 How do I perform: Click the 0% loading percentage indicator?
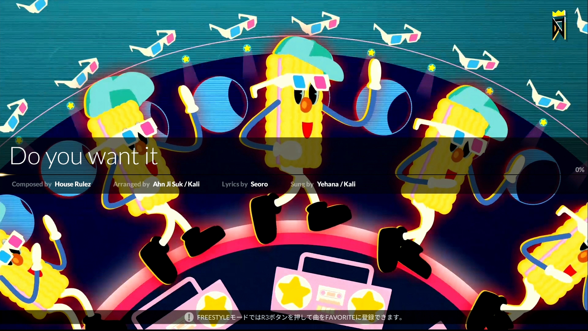point(579,170)
